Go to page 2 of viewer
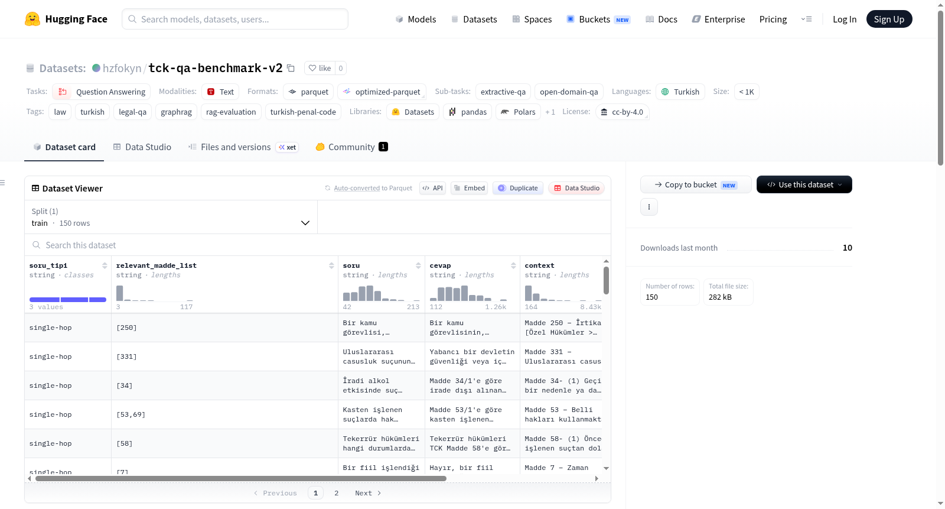The height and width of the screenshot is (509, 945). [x=337, y=493]
